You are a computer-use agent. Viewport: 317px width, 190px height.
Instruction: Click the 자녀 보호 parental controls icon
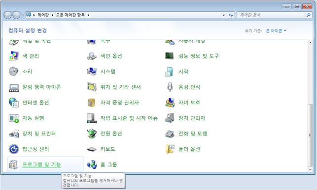click(170, 103)
